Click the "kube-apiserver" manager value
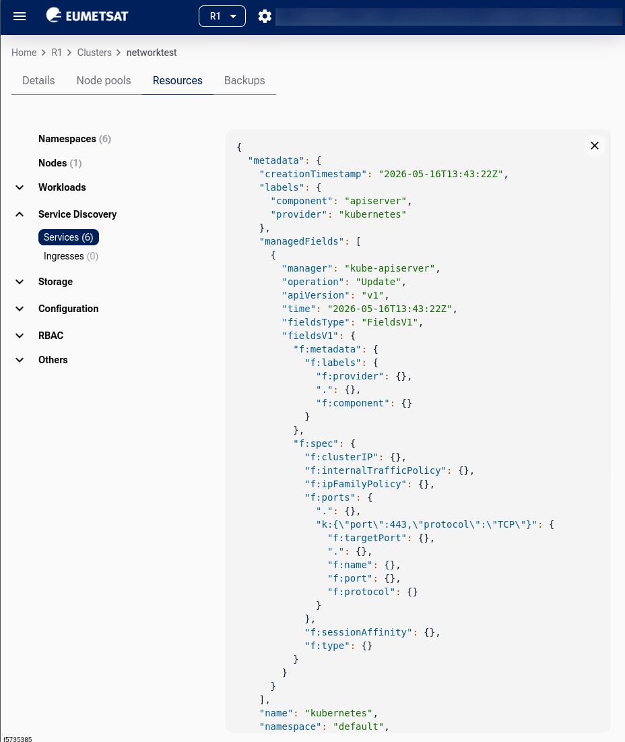Image resolution: width=625 pixels, height=742 pixels. (x=389, y=268)
